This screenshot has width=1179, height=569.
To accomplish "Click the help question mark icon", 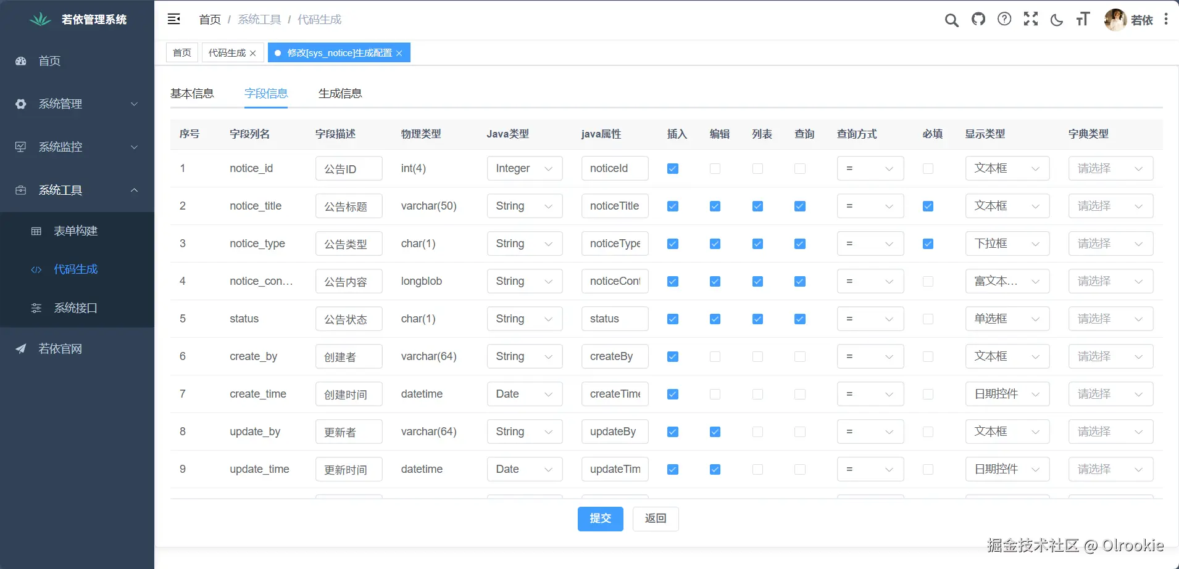I will tap(1004, 19).
